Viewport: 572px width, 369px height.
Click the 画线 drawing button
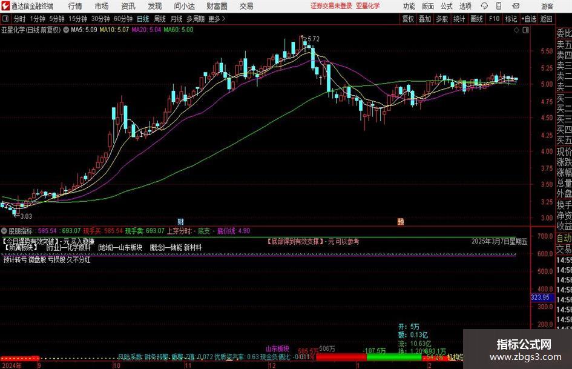click(477, 19)
